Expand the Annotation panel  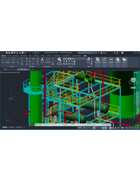48,67
